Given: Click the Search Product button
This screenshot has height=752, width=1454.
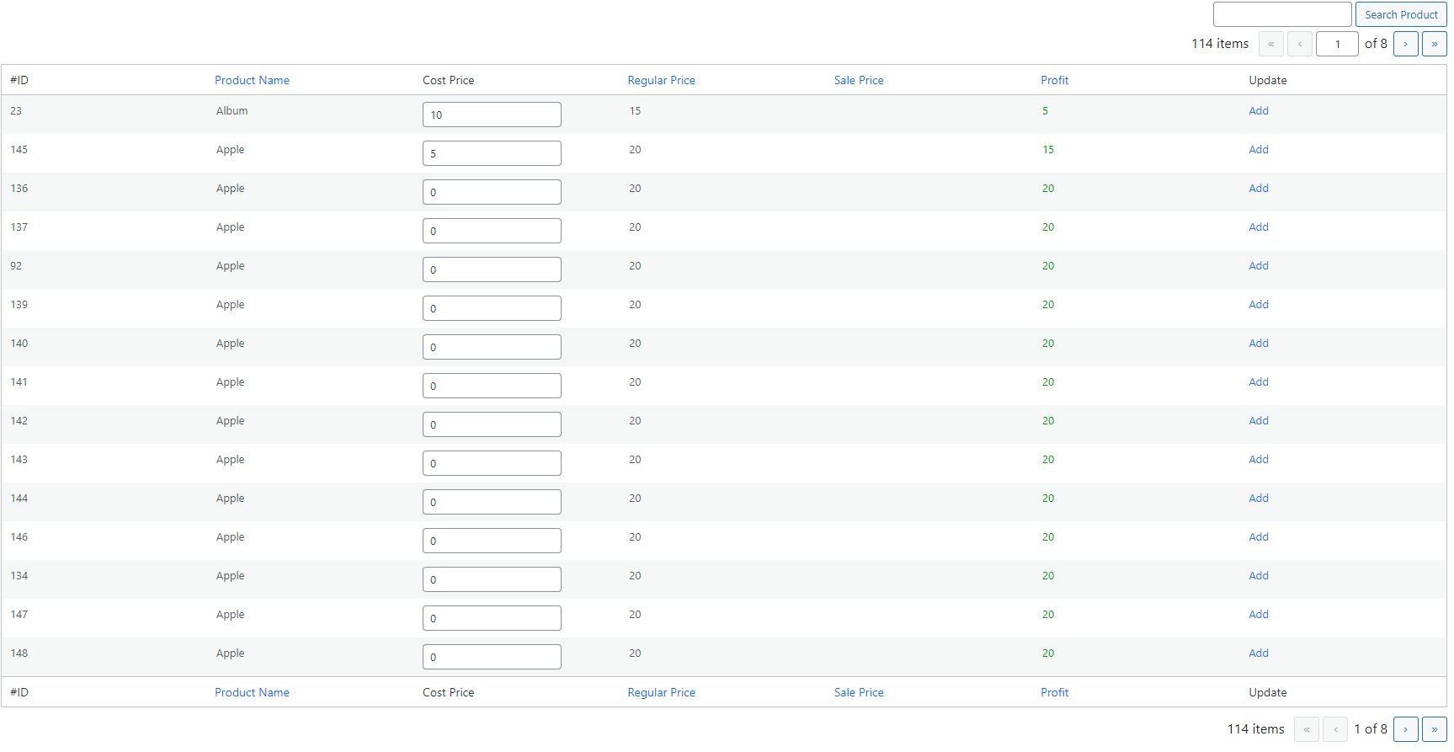Looking at the screenshot, I should tap(1401, 14).
